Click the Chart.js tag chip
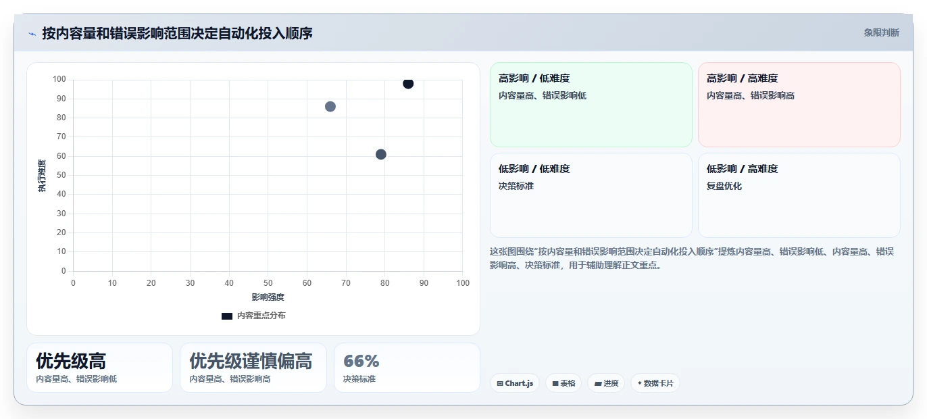Image resolution: width=927 pixels, height=419 pixels. (515, 383)
